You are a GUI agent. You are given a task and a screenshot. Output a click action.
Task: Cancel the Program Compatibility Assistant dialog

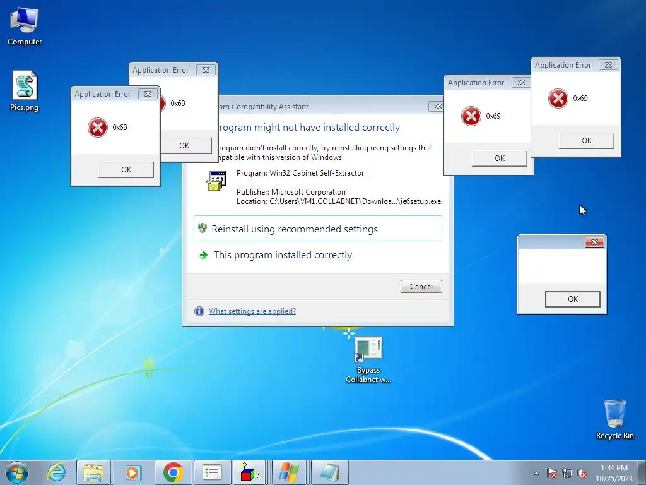pos(421,287)
